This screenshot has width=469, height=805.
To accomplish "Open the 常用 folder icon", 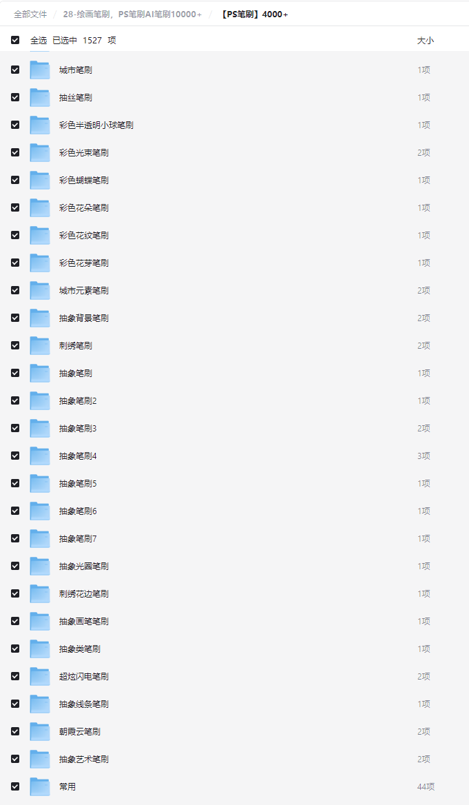I will tap(39, 786).
